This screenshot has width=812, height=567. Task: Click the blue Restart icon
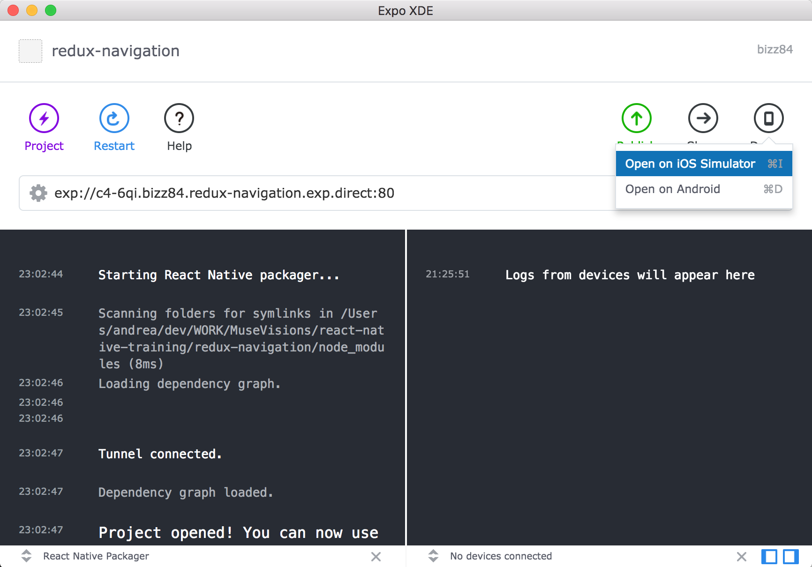point(114,118)
